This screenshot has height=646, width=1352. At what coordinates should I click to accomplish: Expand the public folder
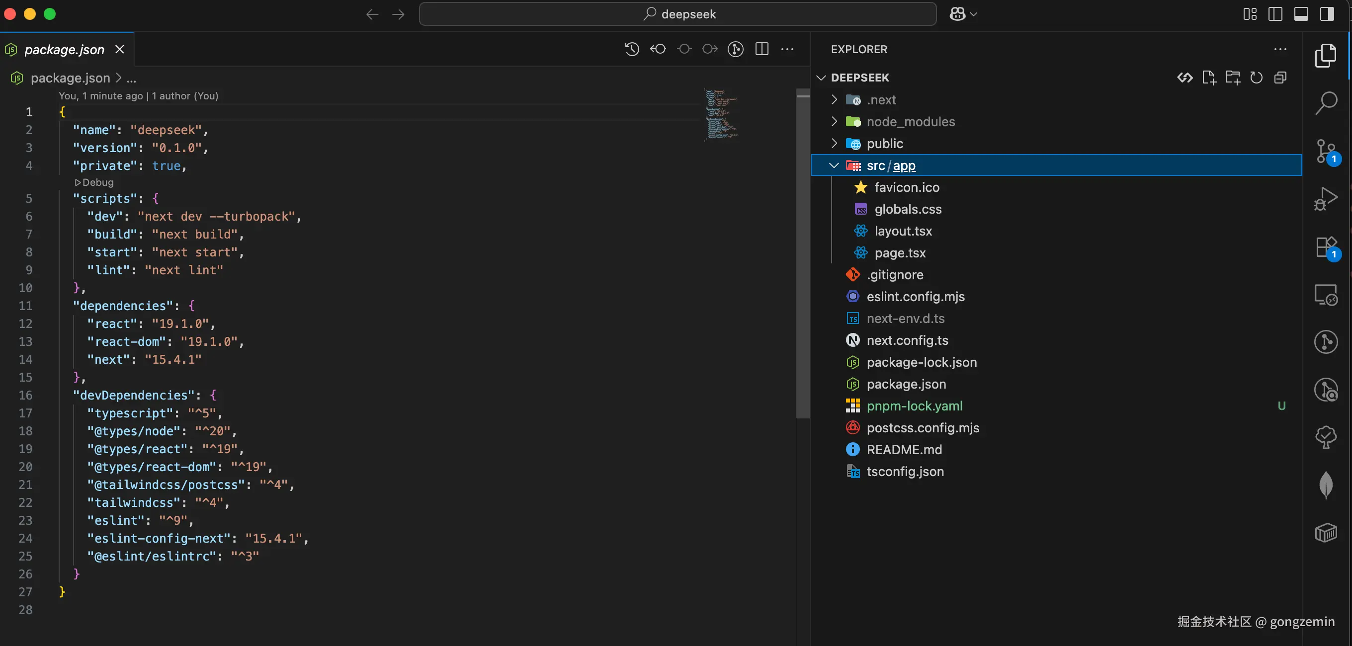(x=884, y=144)
